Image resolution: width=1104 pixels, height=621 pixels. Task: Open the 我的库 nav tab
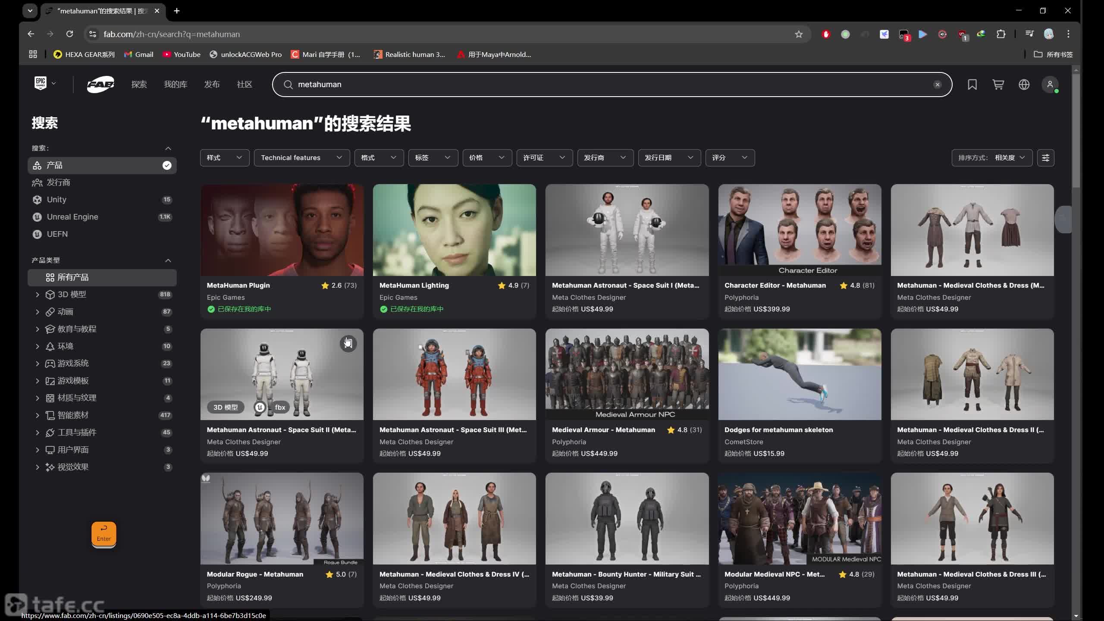coord(176,85)
